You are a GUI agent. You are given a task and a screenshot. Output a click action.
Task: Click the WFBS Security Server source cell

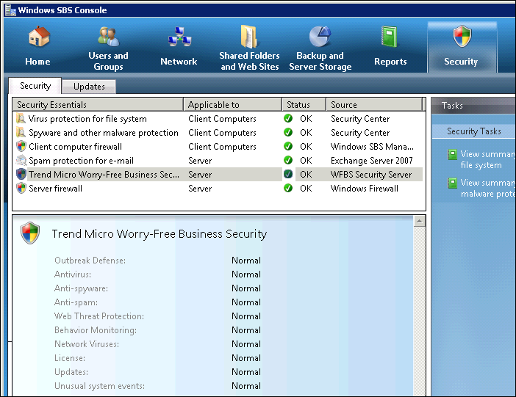[x=371, y=174]
